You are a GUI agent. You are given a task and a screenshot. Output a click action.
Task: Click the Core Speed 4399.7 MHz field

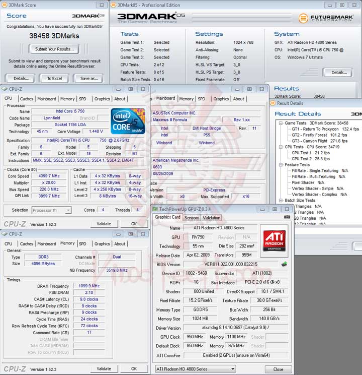(x=49, y=176)
